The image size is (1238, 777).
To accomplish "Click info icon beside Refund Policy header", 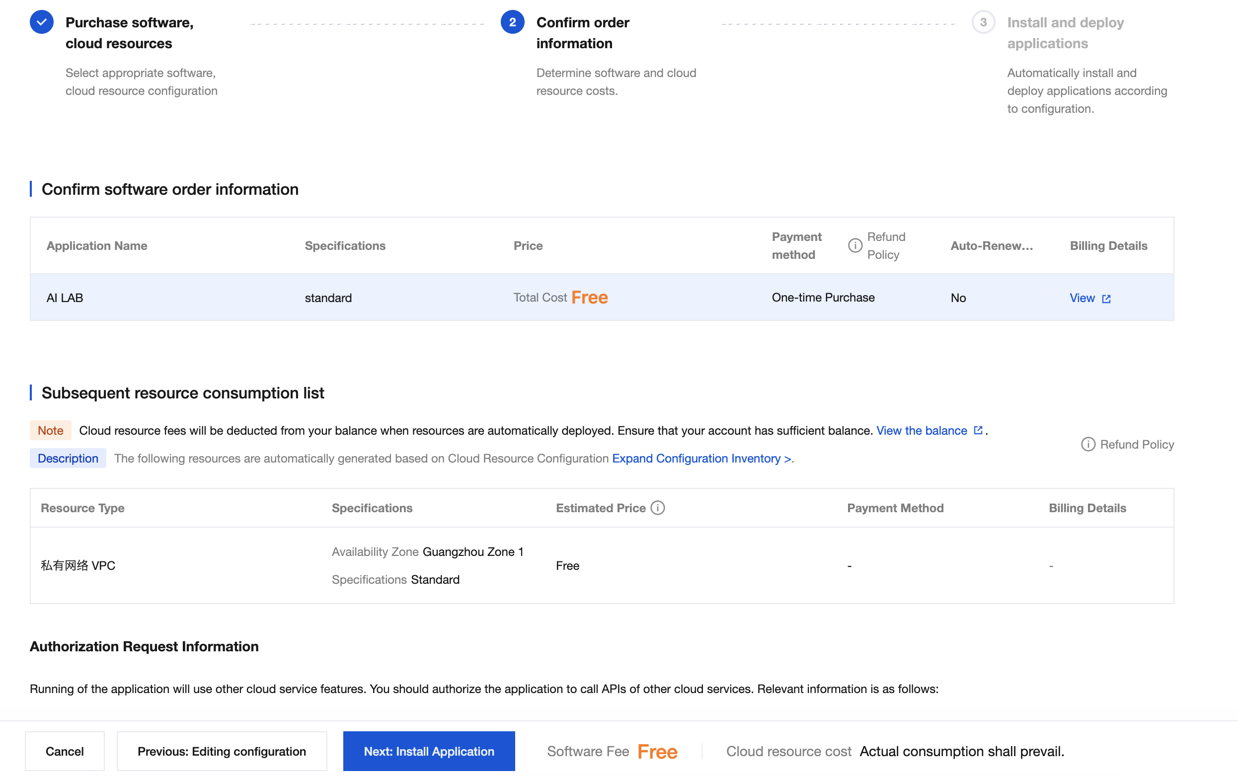I will (x=854, y=245).
